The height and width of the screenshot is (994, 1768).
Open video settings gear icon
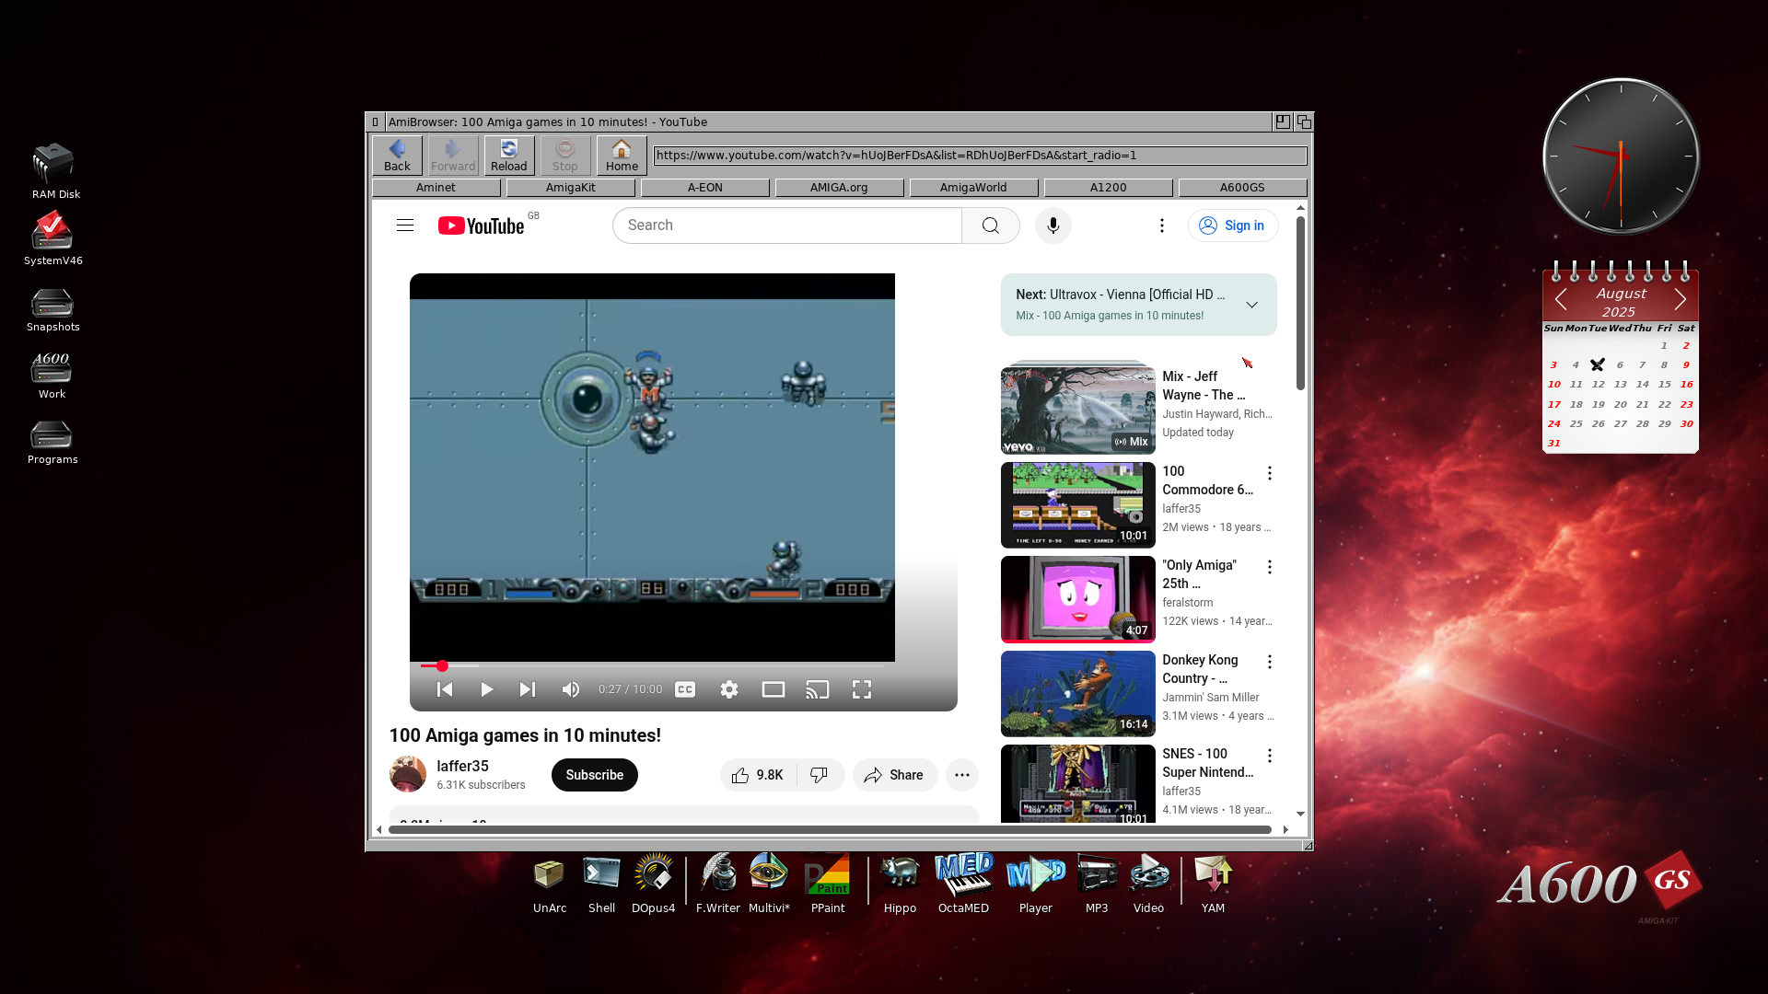coord(728,689)
